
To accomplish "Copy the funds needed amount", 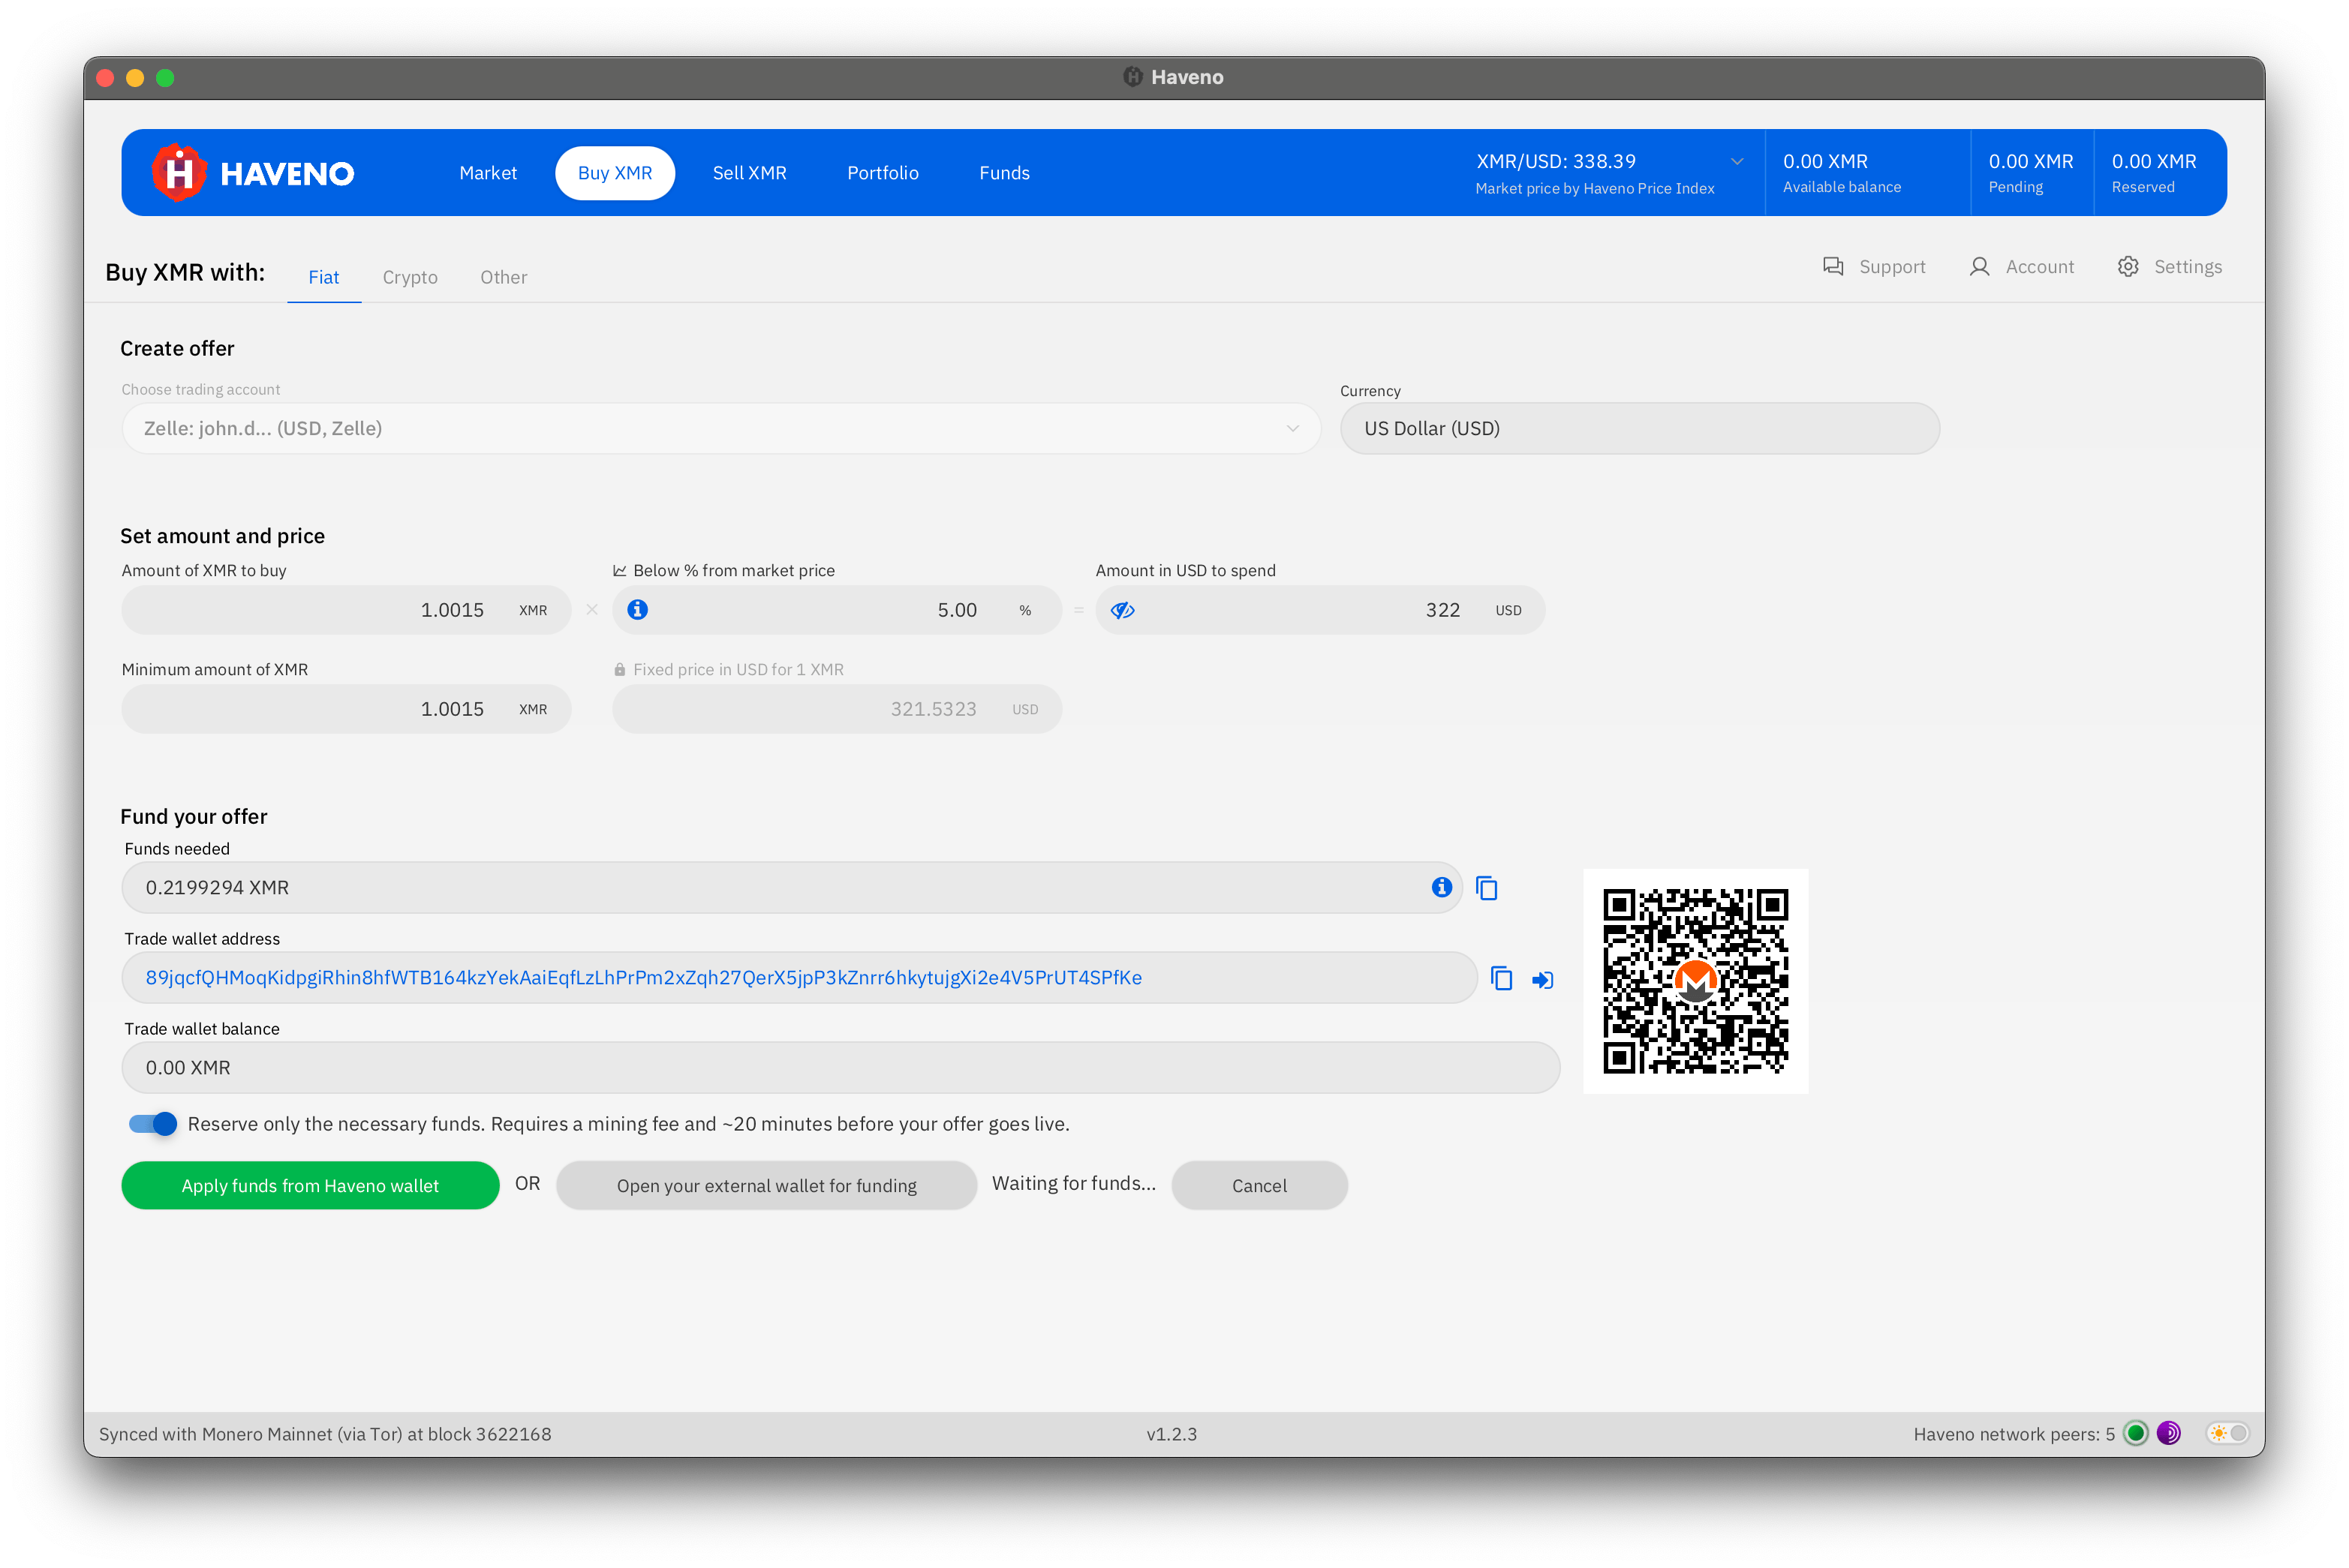I will click(1487, 888).
